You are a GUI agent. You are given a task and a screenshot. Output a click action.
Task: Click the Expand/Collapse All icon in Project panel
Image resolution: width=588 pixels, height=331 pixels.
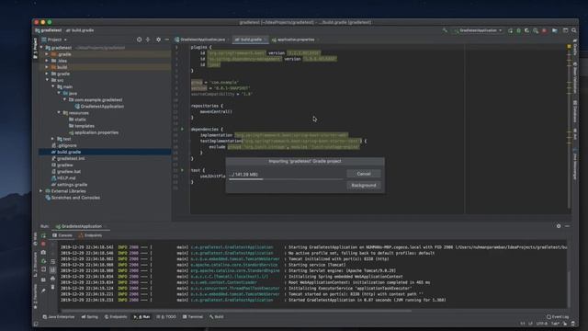tap(148, 40)
